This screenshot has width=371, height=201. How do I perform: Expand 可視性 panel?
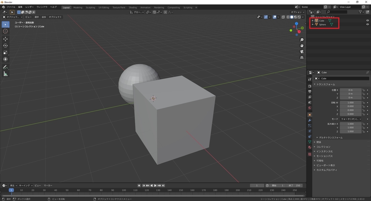[x=320, y=160]
